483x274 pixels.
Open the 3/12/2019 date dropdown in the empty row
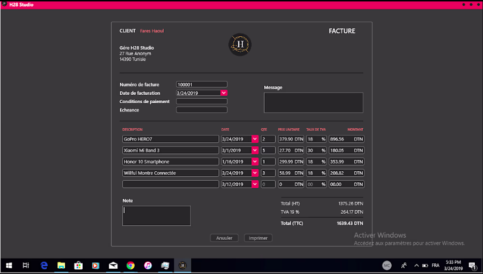(255, 184)
